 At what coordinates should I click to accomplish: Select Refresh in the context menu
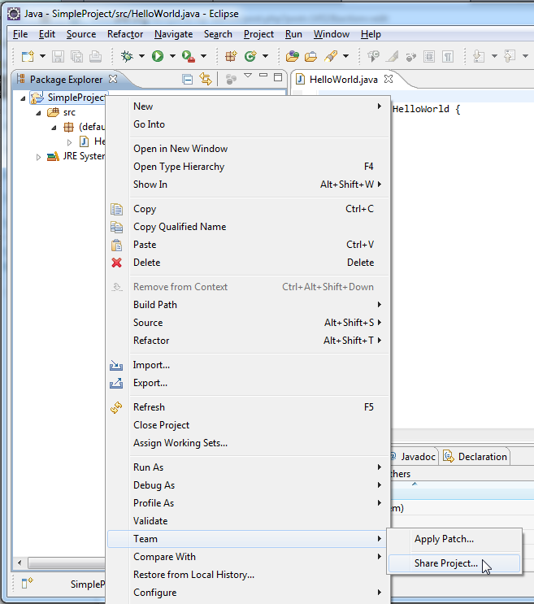coord(249,407)
